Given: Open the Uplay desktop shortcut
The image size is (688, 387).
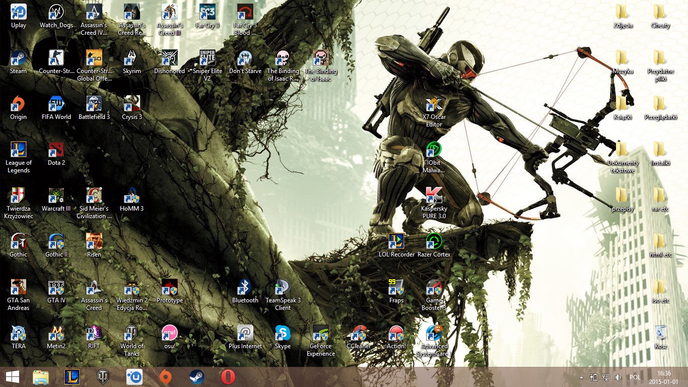Looking at the screenshot, I should pyautogui.click(x=19, y=16).
